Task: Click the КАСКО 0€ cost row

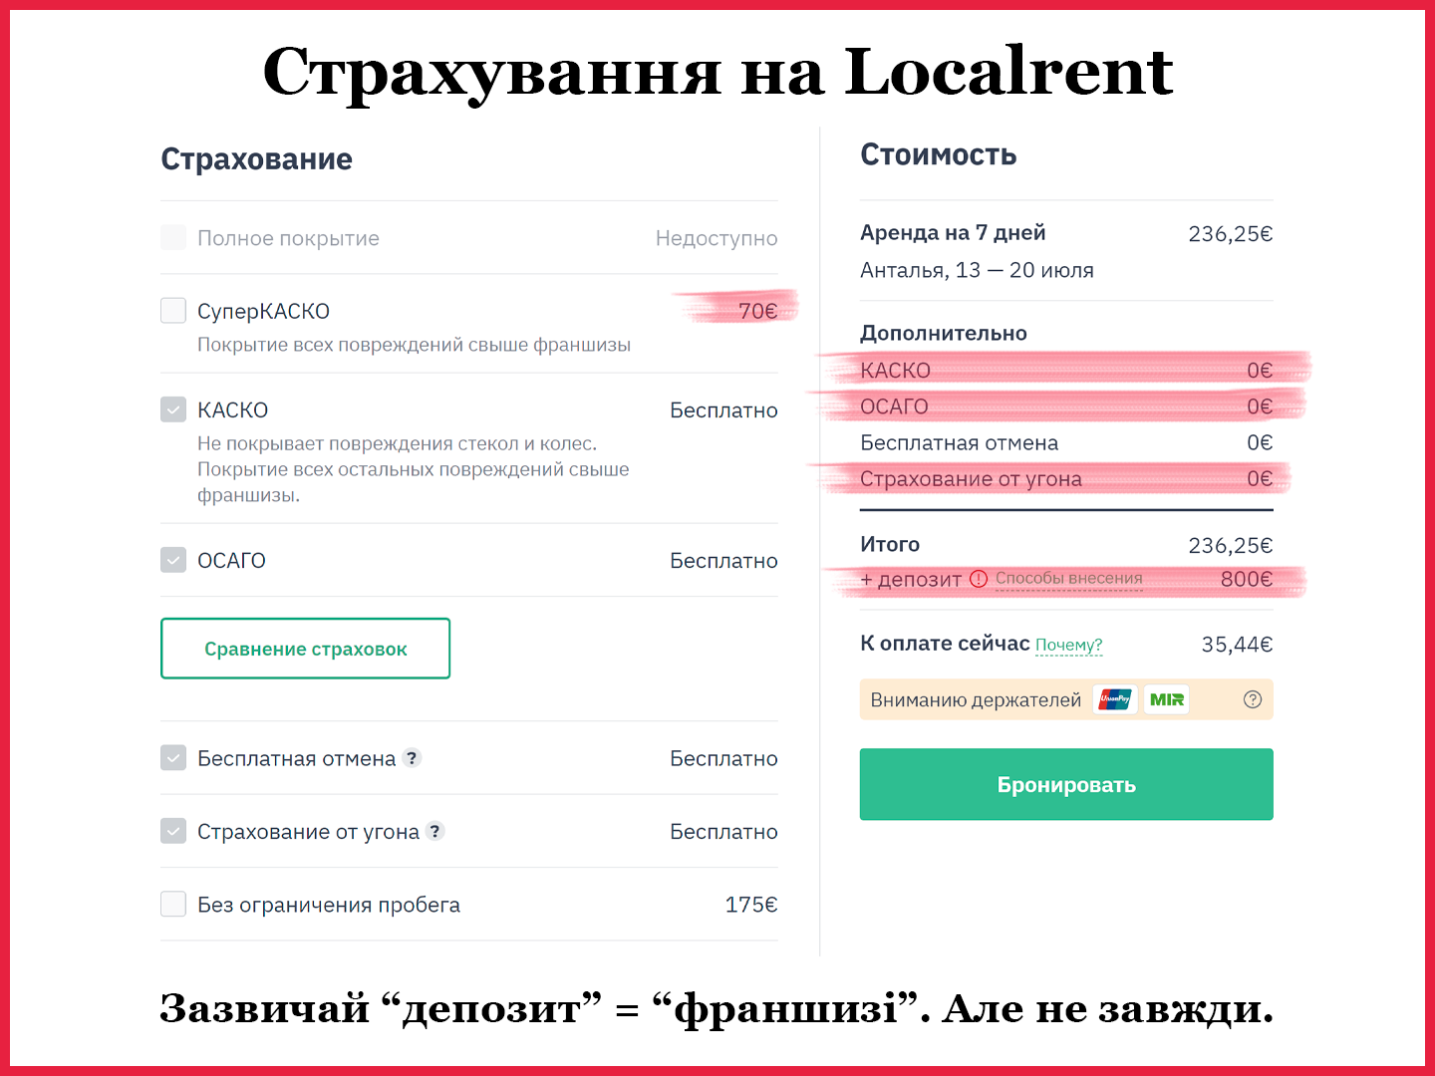Action: pos(1066,371)
